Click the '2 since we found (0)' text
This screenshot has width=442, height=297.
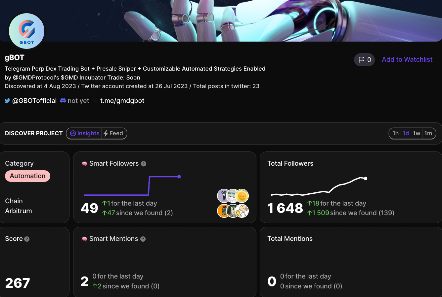126,286
